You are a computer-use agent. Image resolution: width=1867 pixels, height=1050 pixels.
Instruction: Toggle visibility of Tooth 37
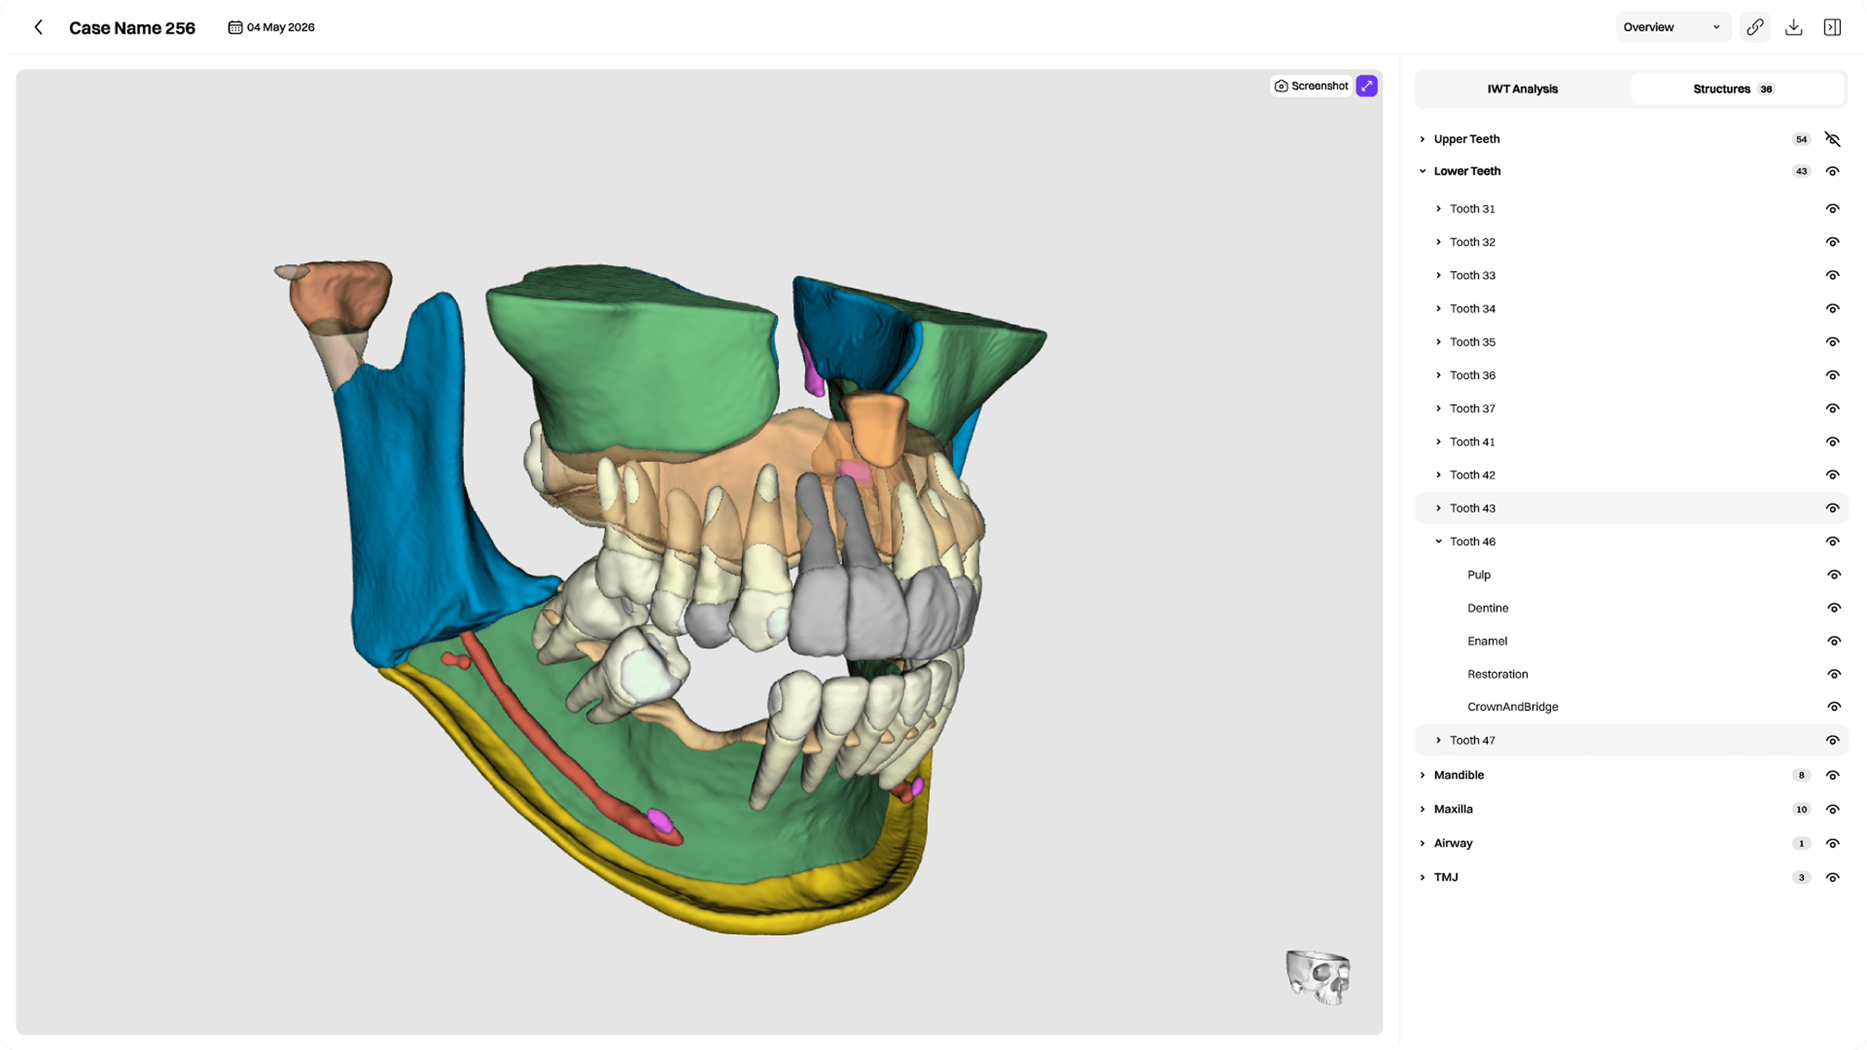tap(1832, 409)
